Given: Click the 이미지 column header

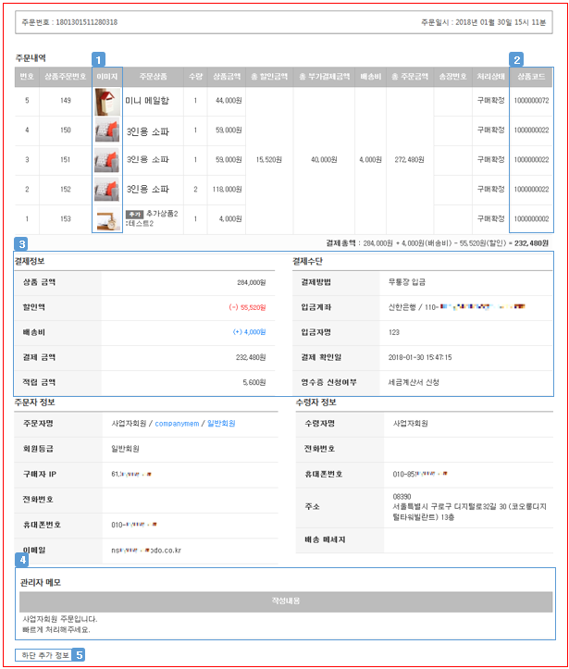Looking at the screenshot, I should [107, 77].
